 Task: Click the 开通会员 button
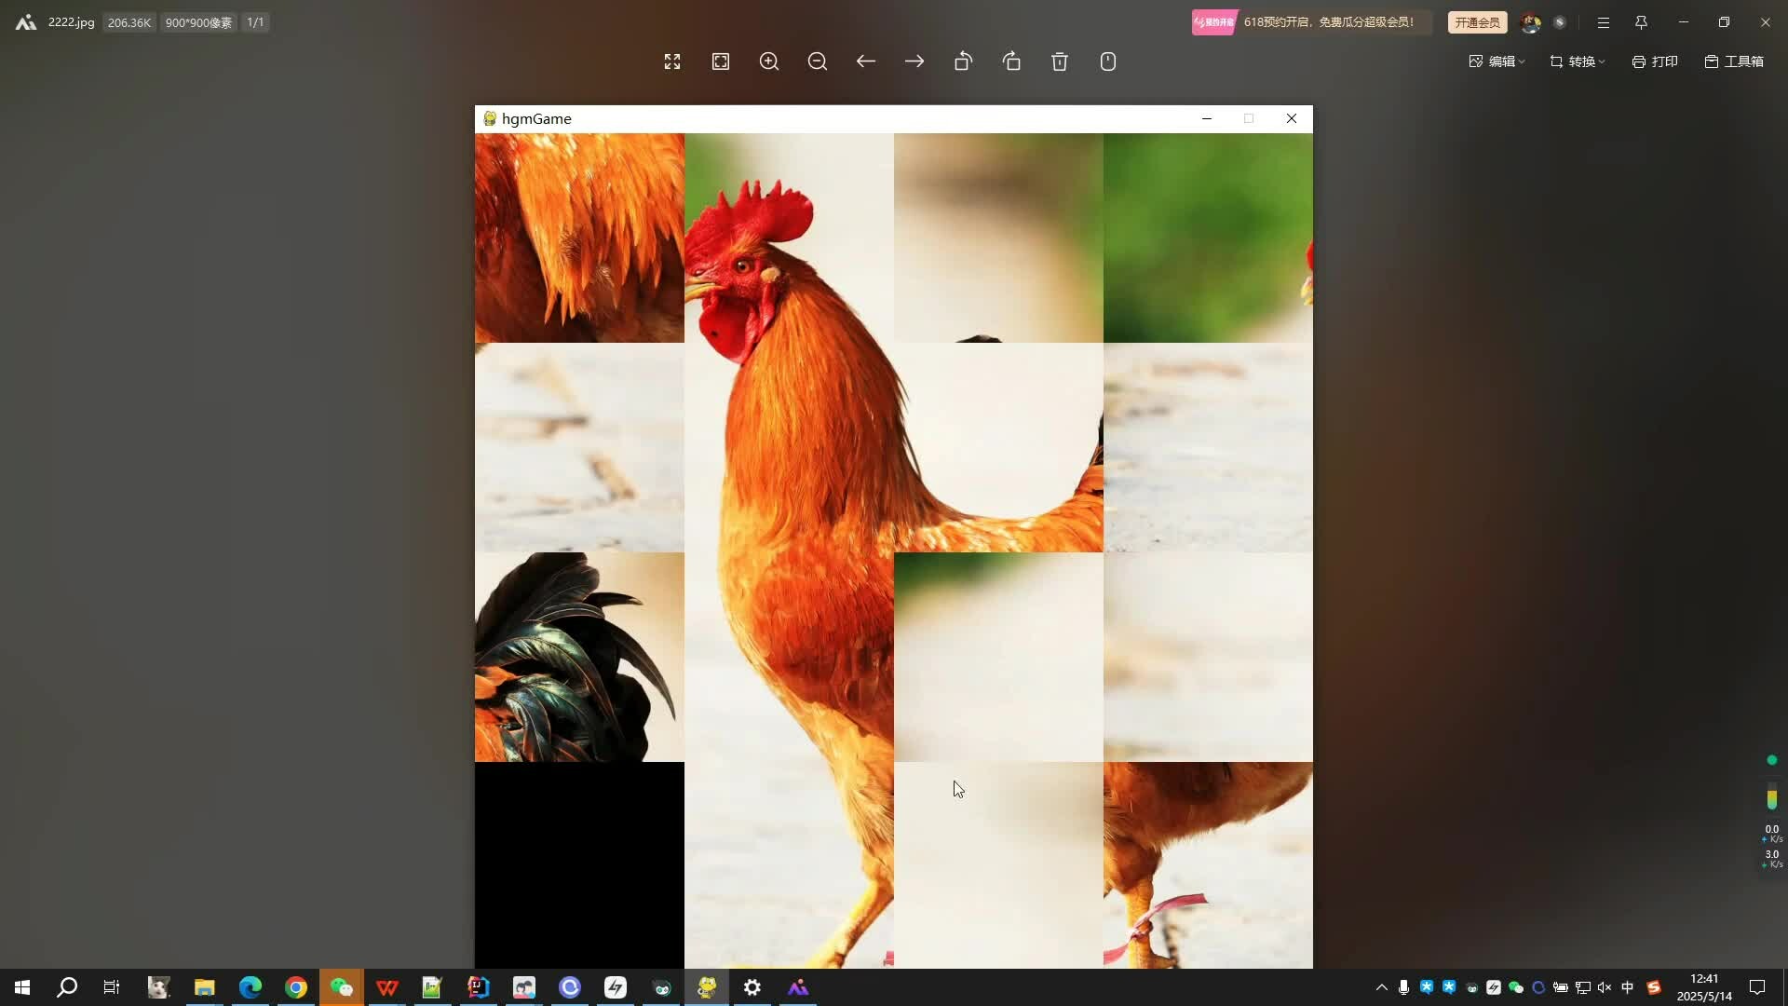click(x=1477, y=22)
